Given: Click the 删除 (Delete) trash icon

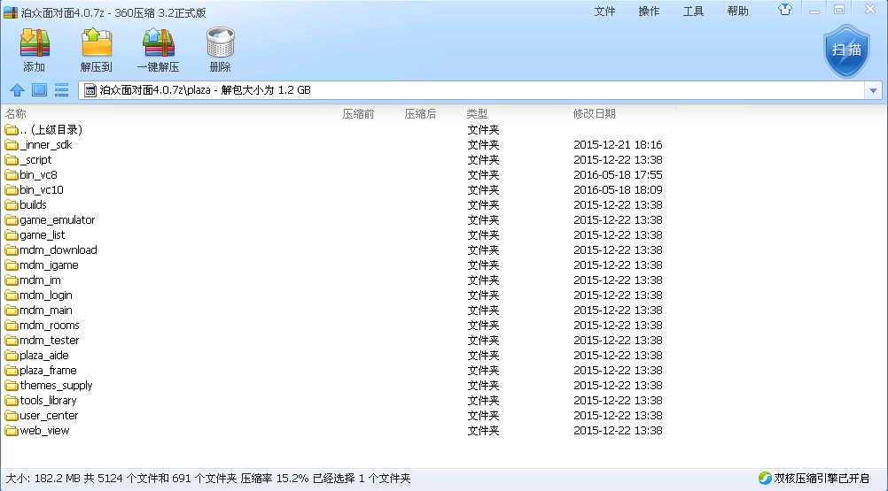Looking at the screenshot, I should [x=221, y=43].
